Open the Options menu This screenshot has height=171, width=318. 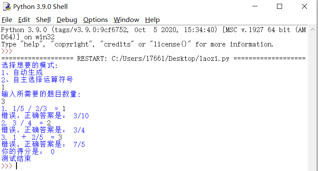click(95, 20)
